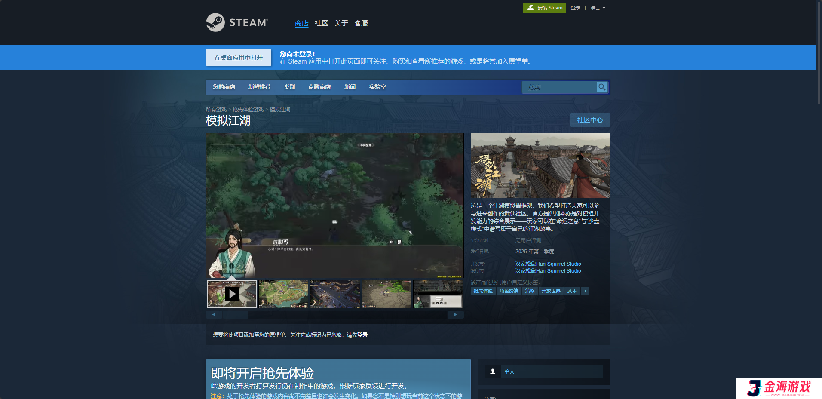Select the 开放世界 tag
822x399 pixels.
[551, 291]
